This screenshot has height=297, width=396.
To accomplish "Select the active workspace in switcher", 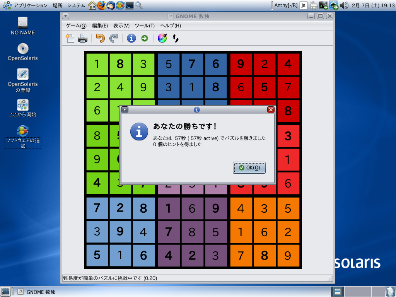I will click(x=337, y=292).
